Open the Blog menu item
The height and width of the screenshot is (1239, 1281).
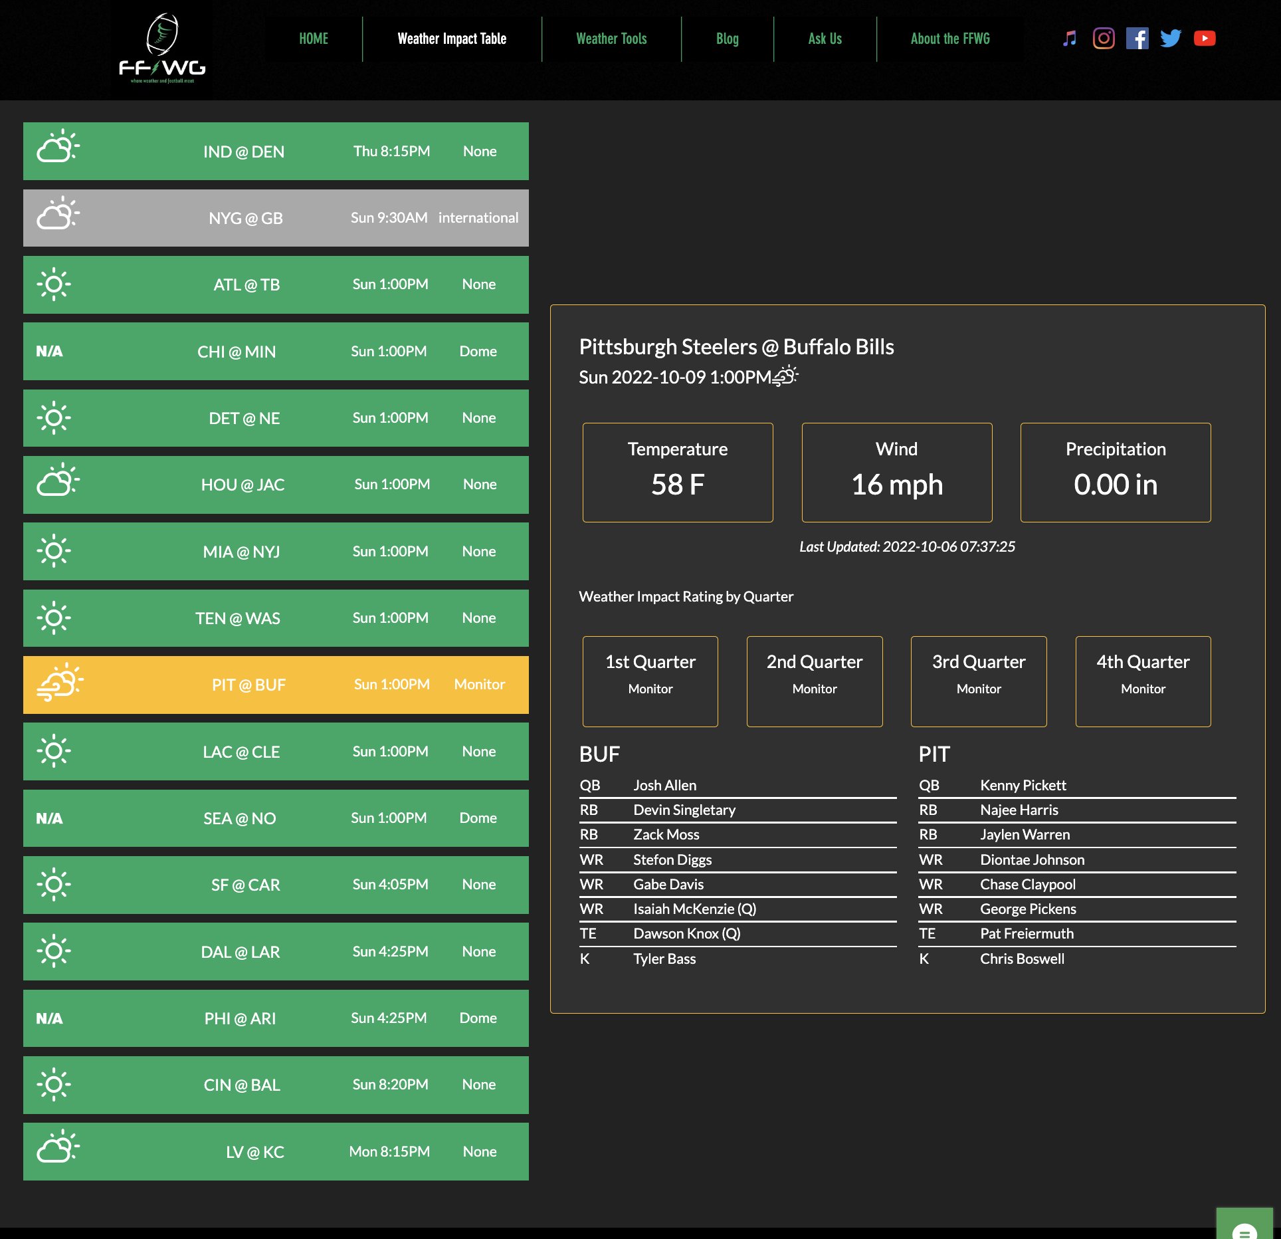pyautogui.click(x=728, y=39)
